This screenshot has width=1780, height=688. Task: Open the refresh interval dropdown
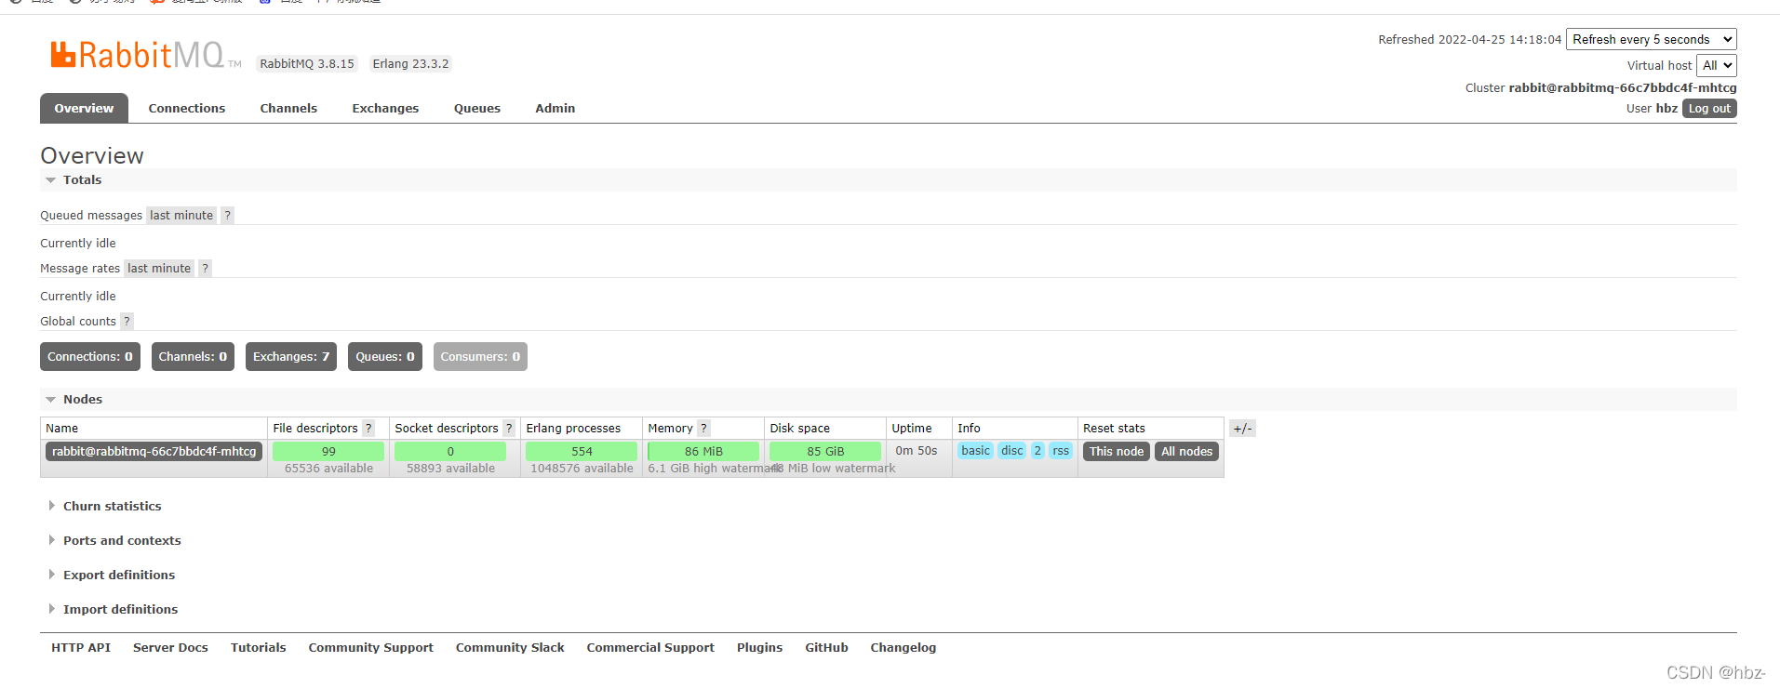pyautogui.click(x=1652, y=39)
